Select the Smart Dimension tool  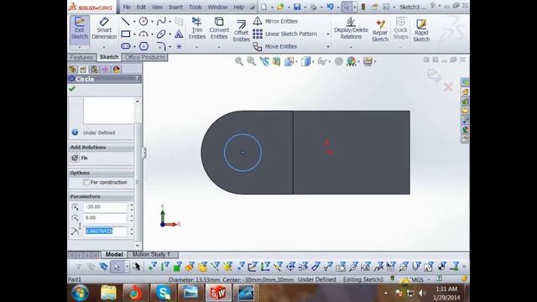point(104,29)
